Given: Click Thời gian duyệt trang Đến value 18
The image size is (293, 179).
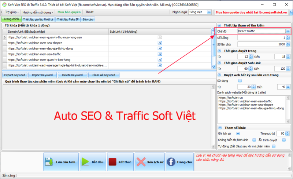Looking at the screenshot, I should coord(282,56).
